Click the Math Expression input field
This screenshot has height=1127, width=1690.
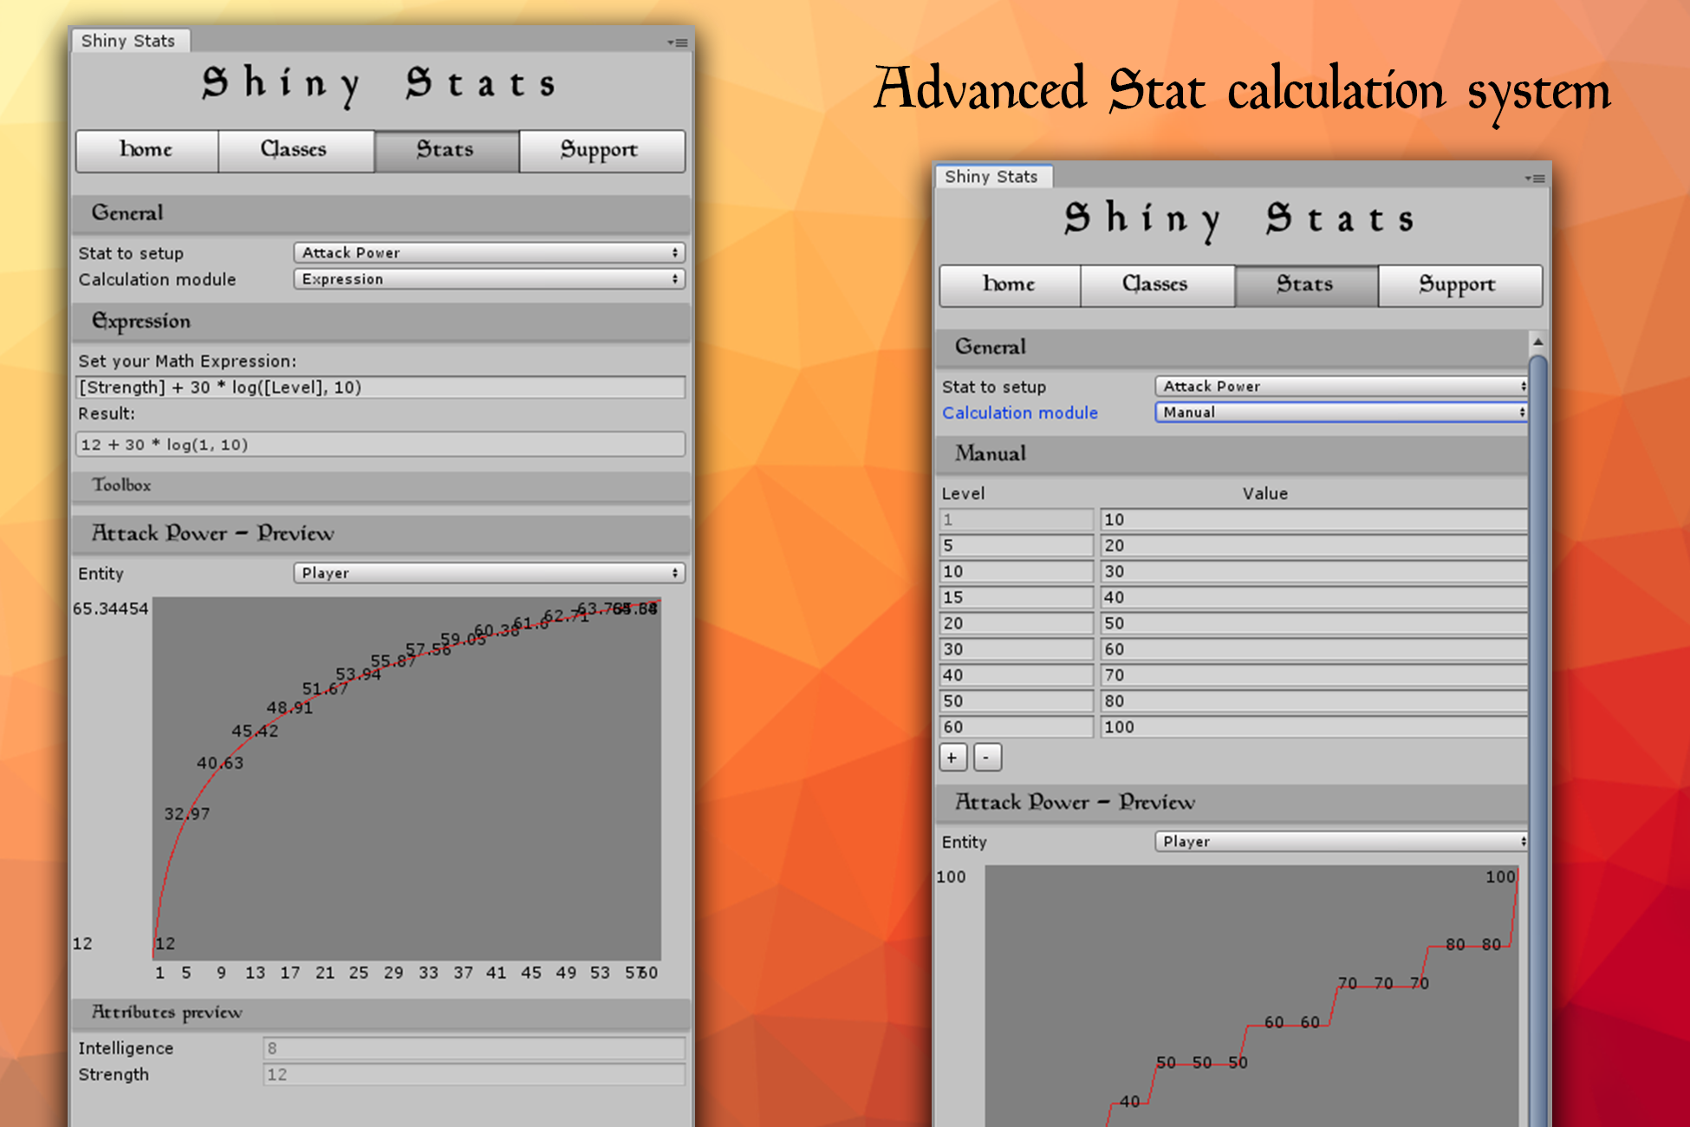point(380,388)
